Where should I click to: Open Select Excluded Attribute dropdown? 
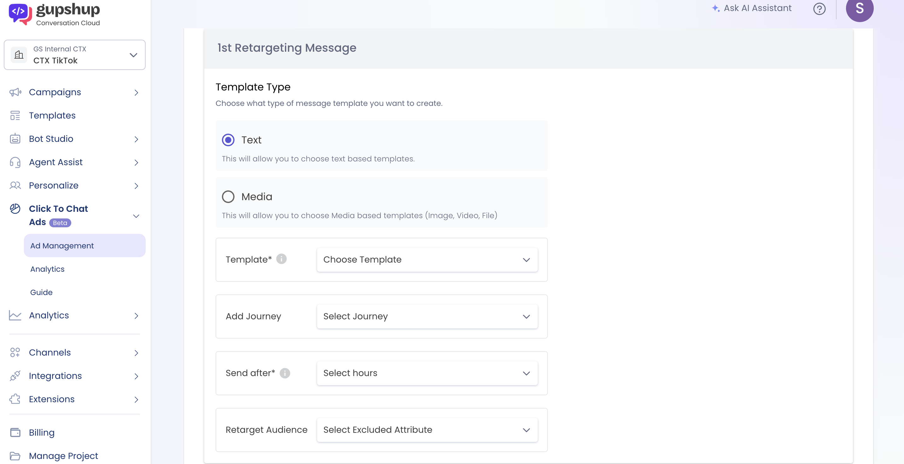tap(427, 430)
